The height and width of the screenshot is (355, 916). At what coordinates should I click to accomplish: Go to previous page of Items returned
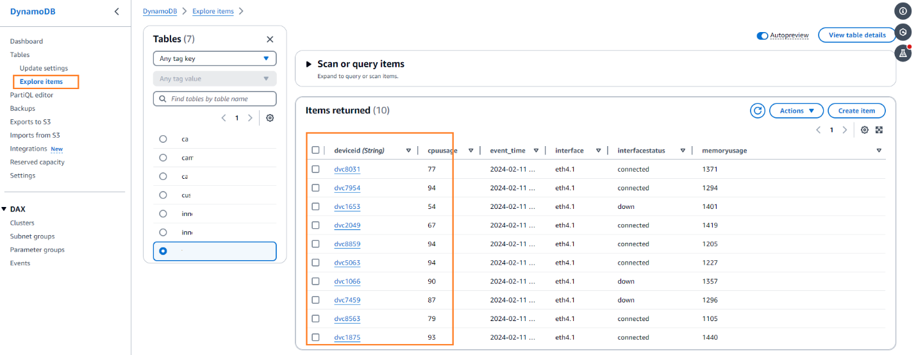[x=819, y=129]
